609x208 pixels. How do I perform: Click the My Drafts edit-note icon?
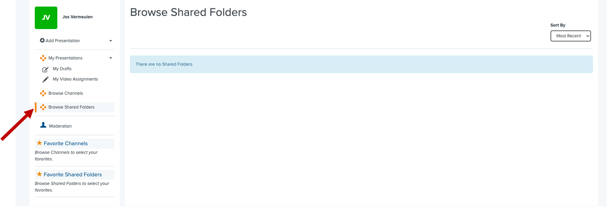tap(45, 69)
